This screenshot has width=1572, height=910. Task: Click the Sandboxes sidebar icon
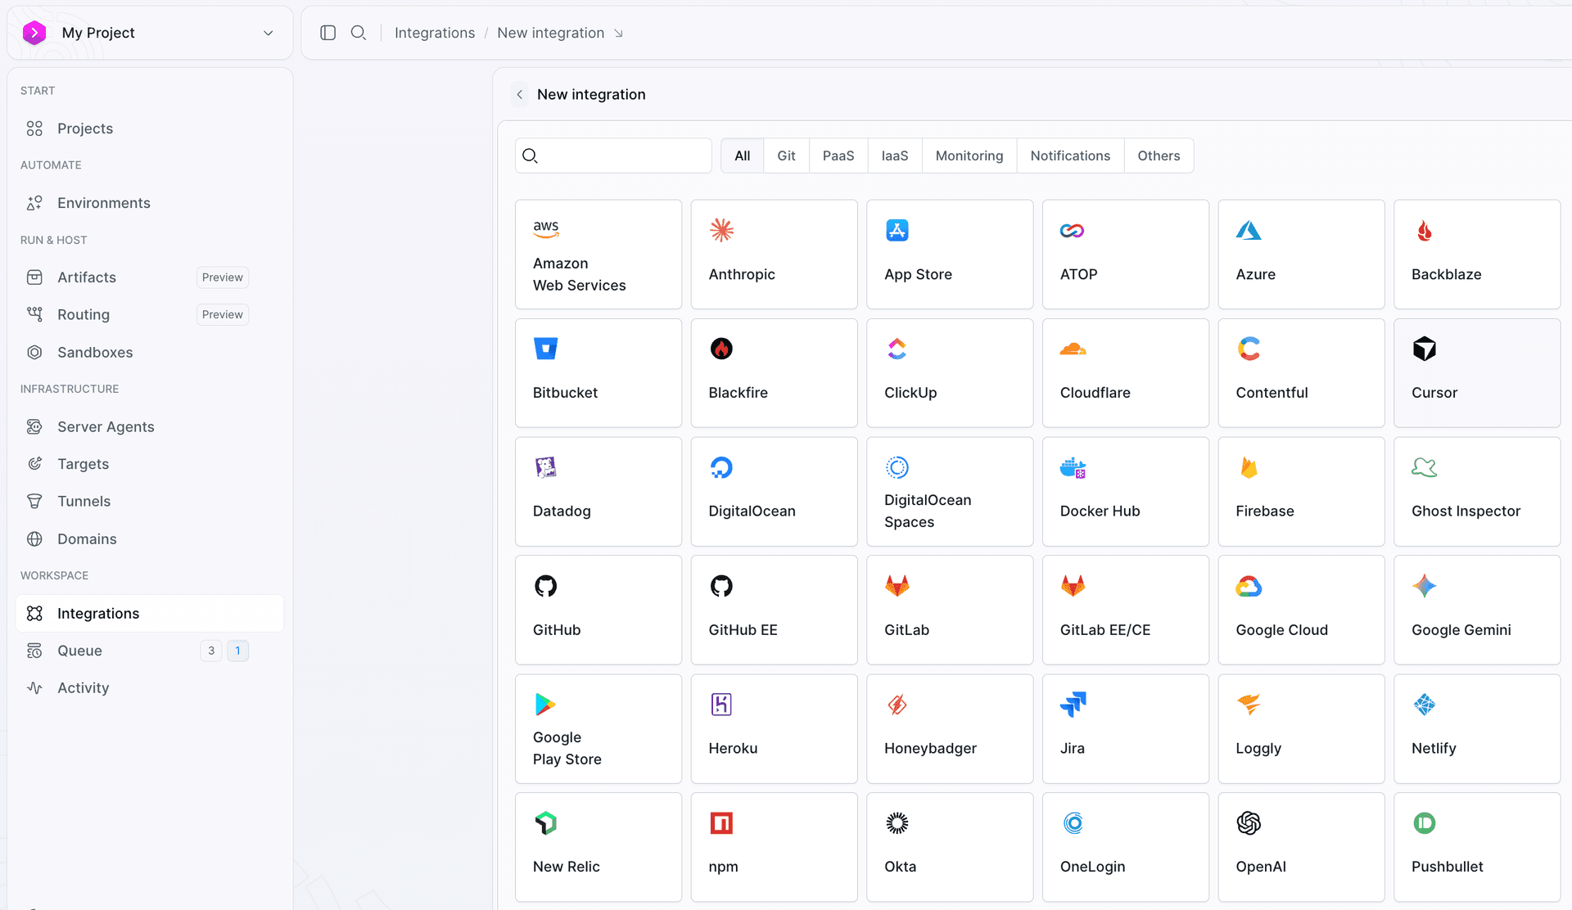click(34, 352)
